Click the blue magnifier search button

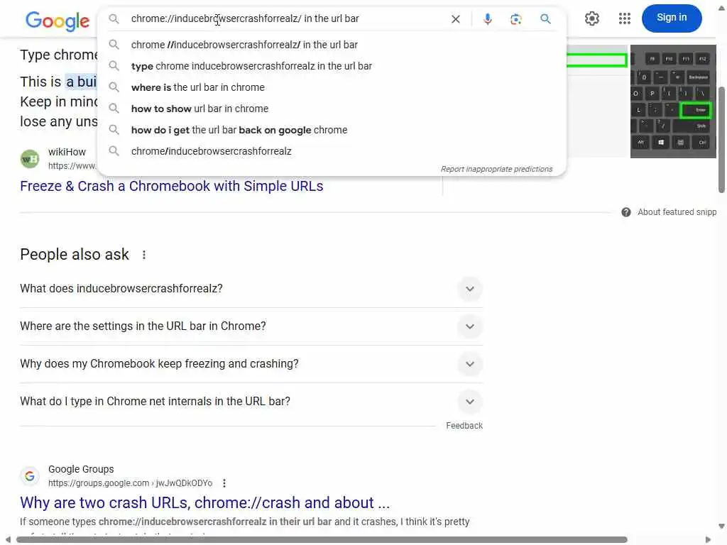pyautogui.click(x=546, y=19)
